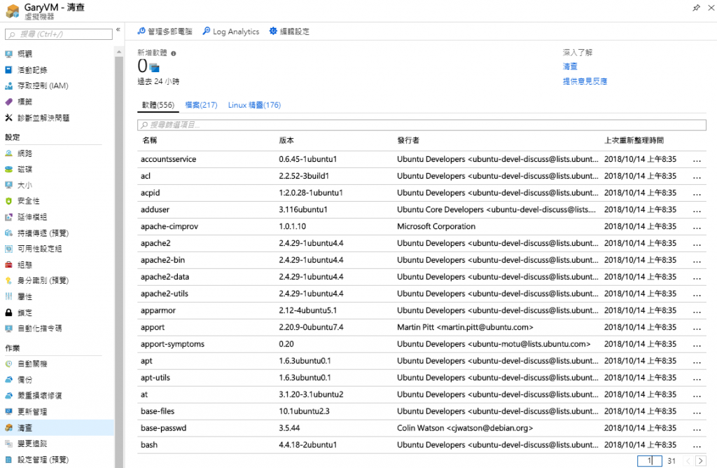The height and width of the screenshot is (468, 717).
Task: Open the 標籤 tags icon
Action: click(8, 102)
